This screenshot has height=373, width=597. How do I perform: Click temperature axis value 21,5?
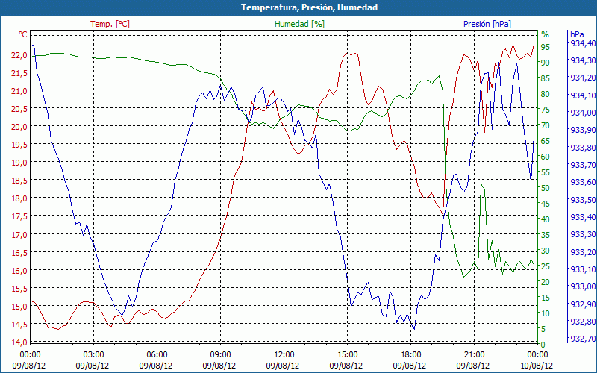pyautogui.click(x=19, y=73)
